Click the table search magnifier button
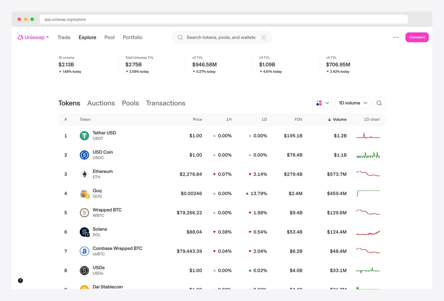The width and height of the screenshot is (444, 301). point(379,103)
